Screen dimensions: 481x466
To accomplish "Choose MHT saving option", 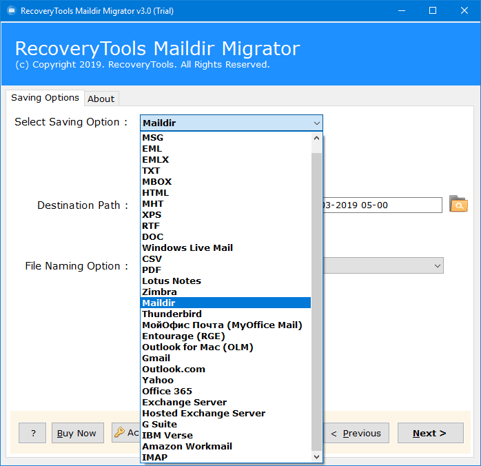I will point(226,204).
